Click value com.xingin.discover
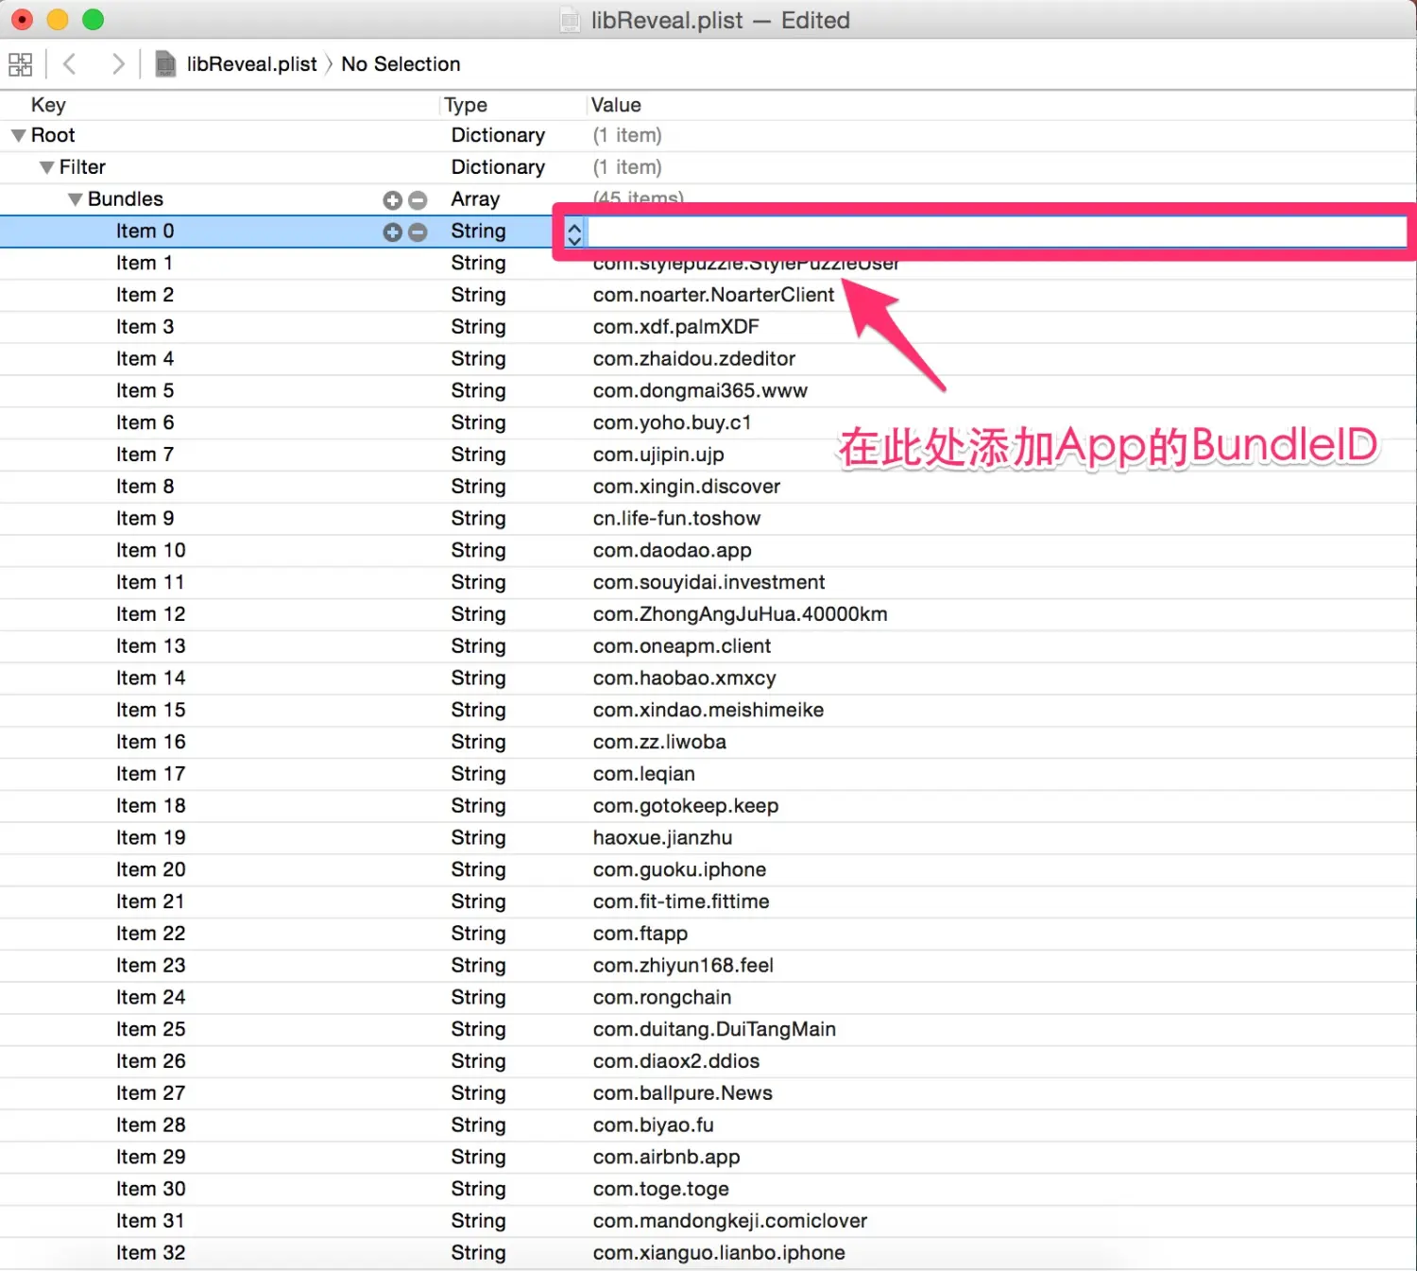The height and width of the screenshot is (1271, 1417). pos(687,487)
